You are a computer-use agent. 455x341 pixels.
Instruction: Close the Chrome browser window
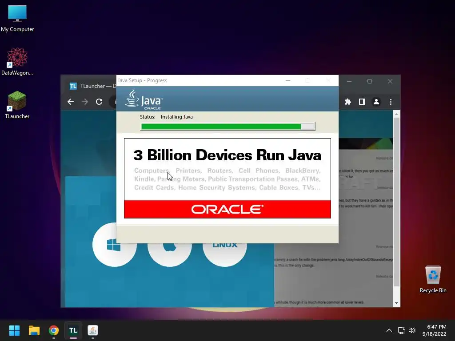(x=390, y=82)
